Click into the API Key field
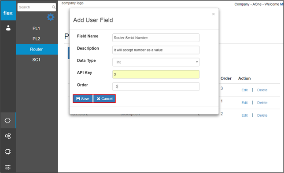This screenshot has width=284, height=173. pos(156,74)
